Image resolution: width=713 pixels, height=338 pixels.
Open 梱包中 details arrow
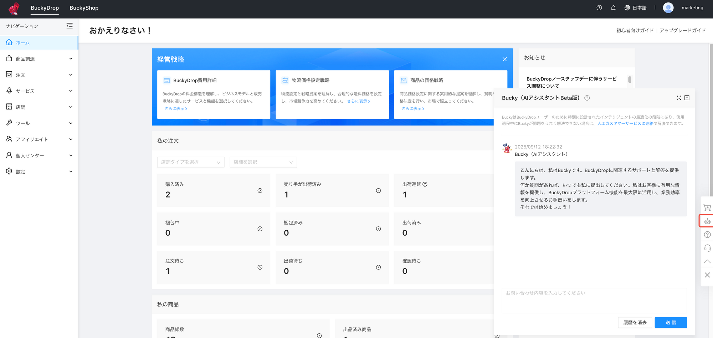click(260, 229)
